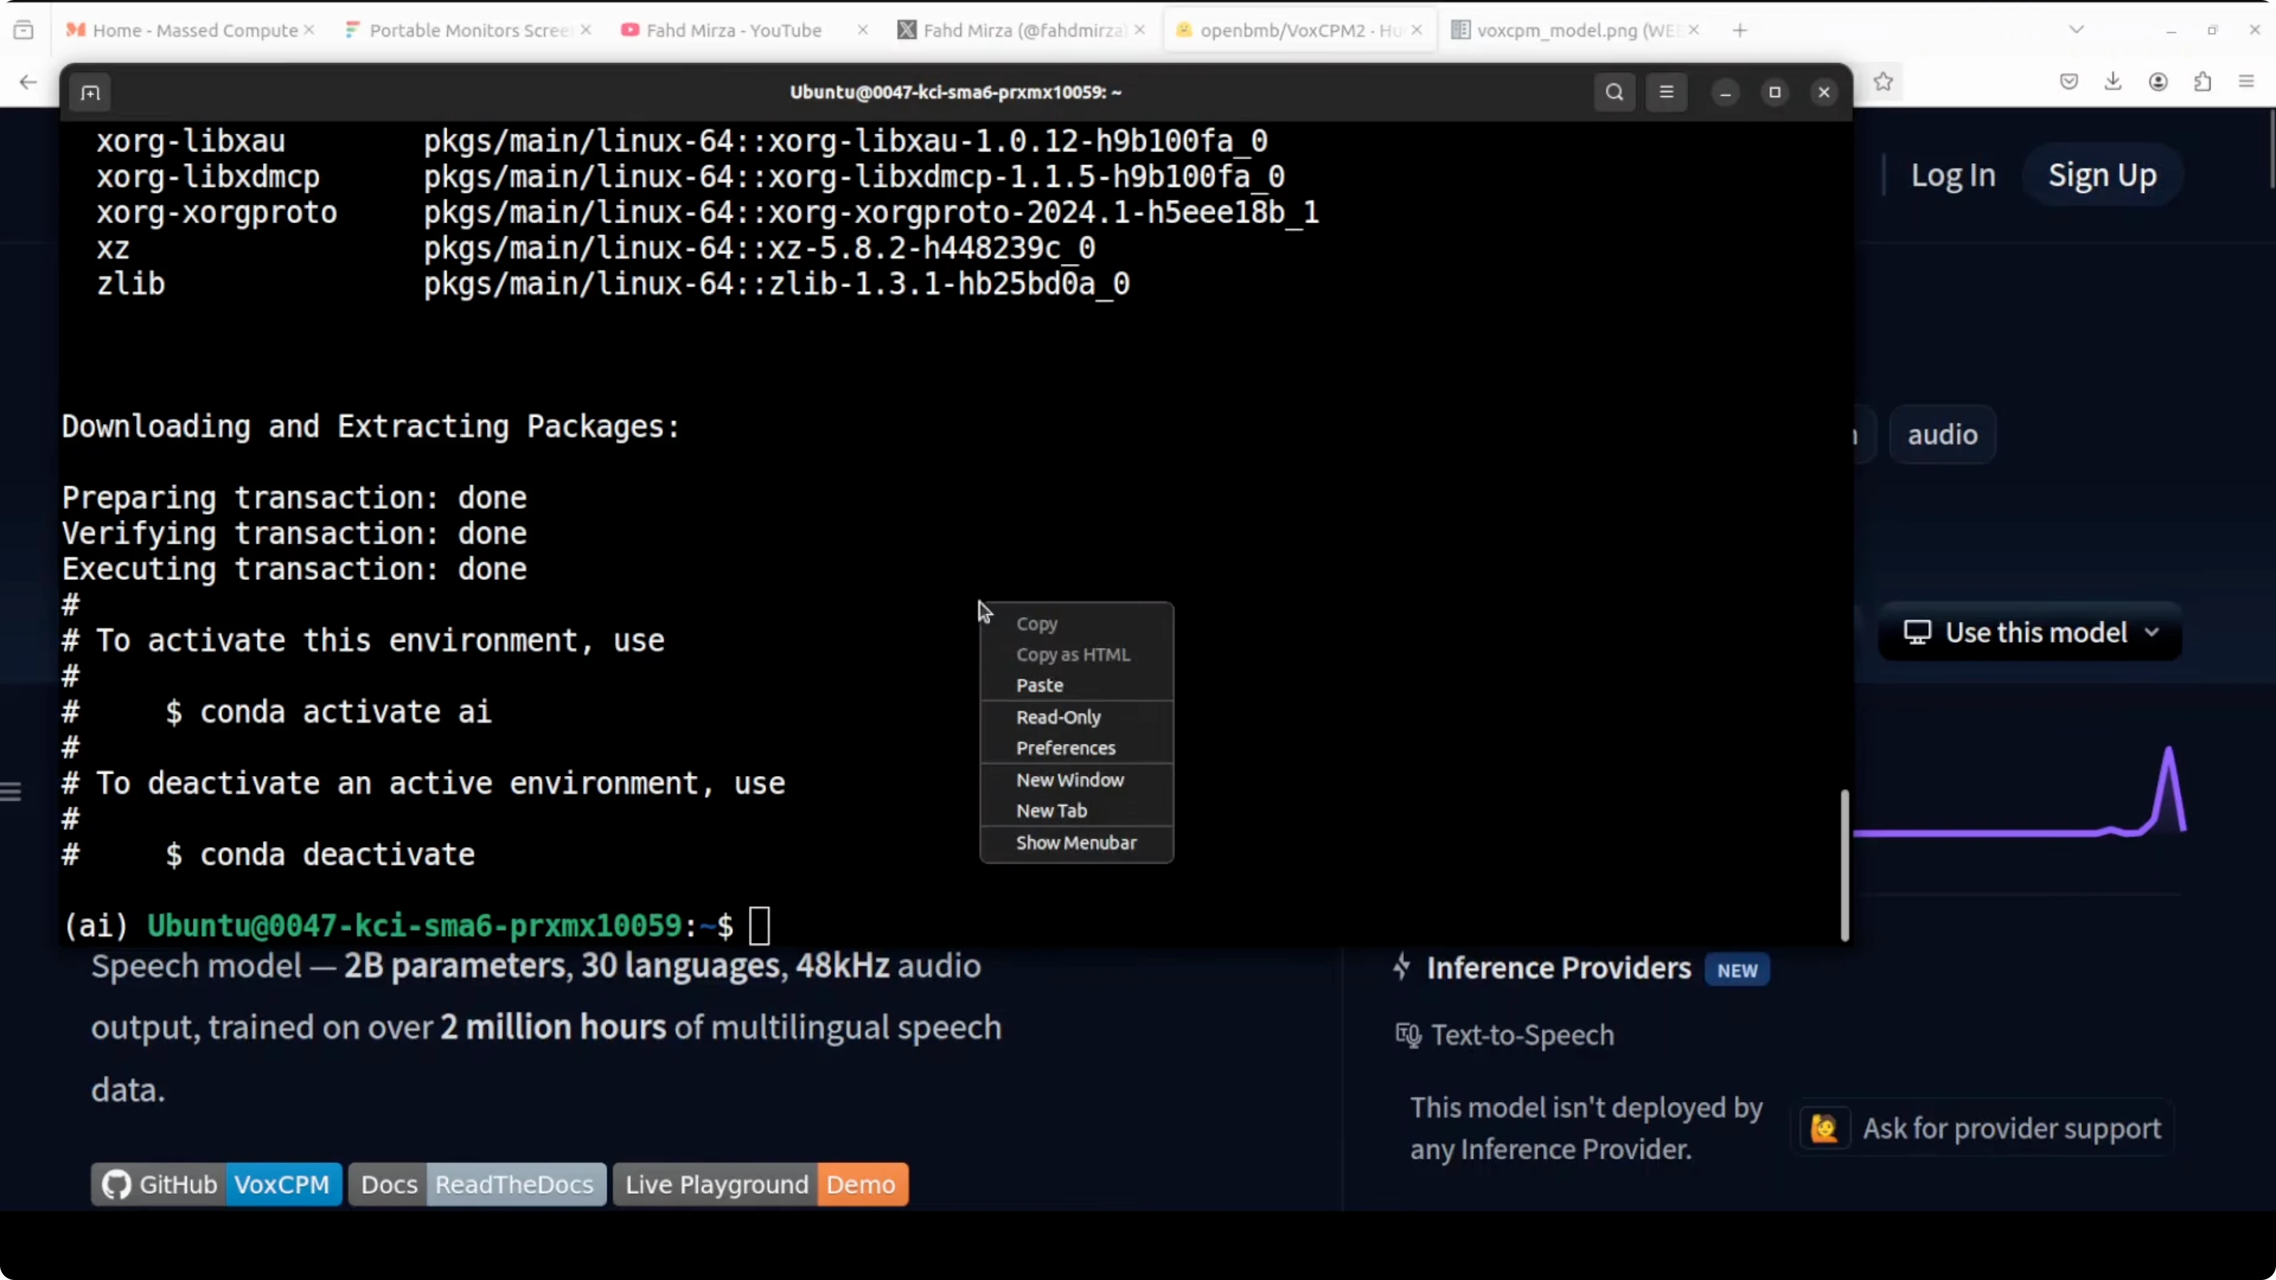This screenshot has height=1280, width=2276.
Task: Click the new terminal tab icon
Action: [x=90, y=93]
